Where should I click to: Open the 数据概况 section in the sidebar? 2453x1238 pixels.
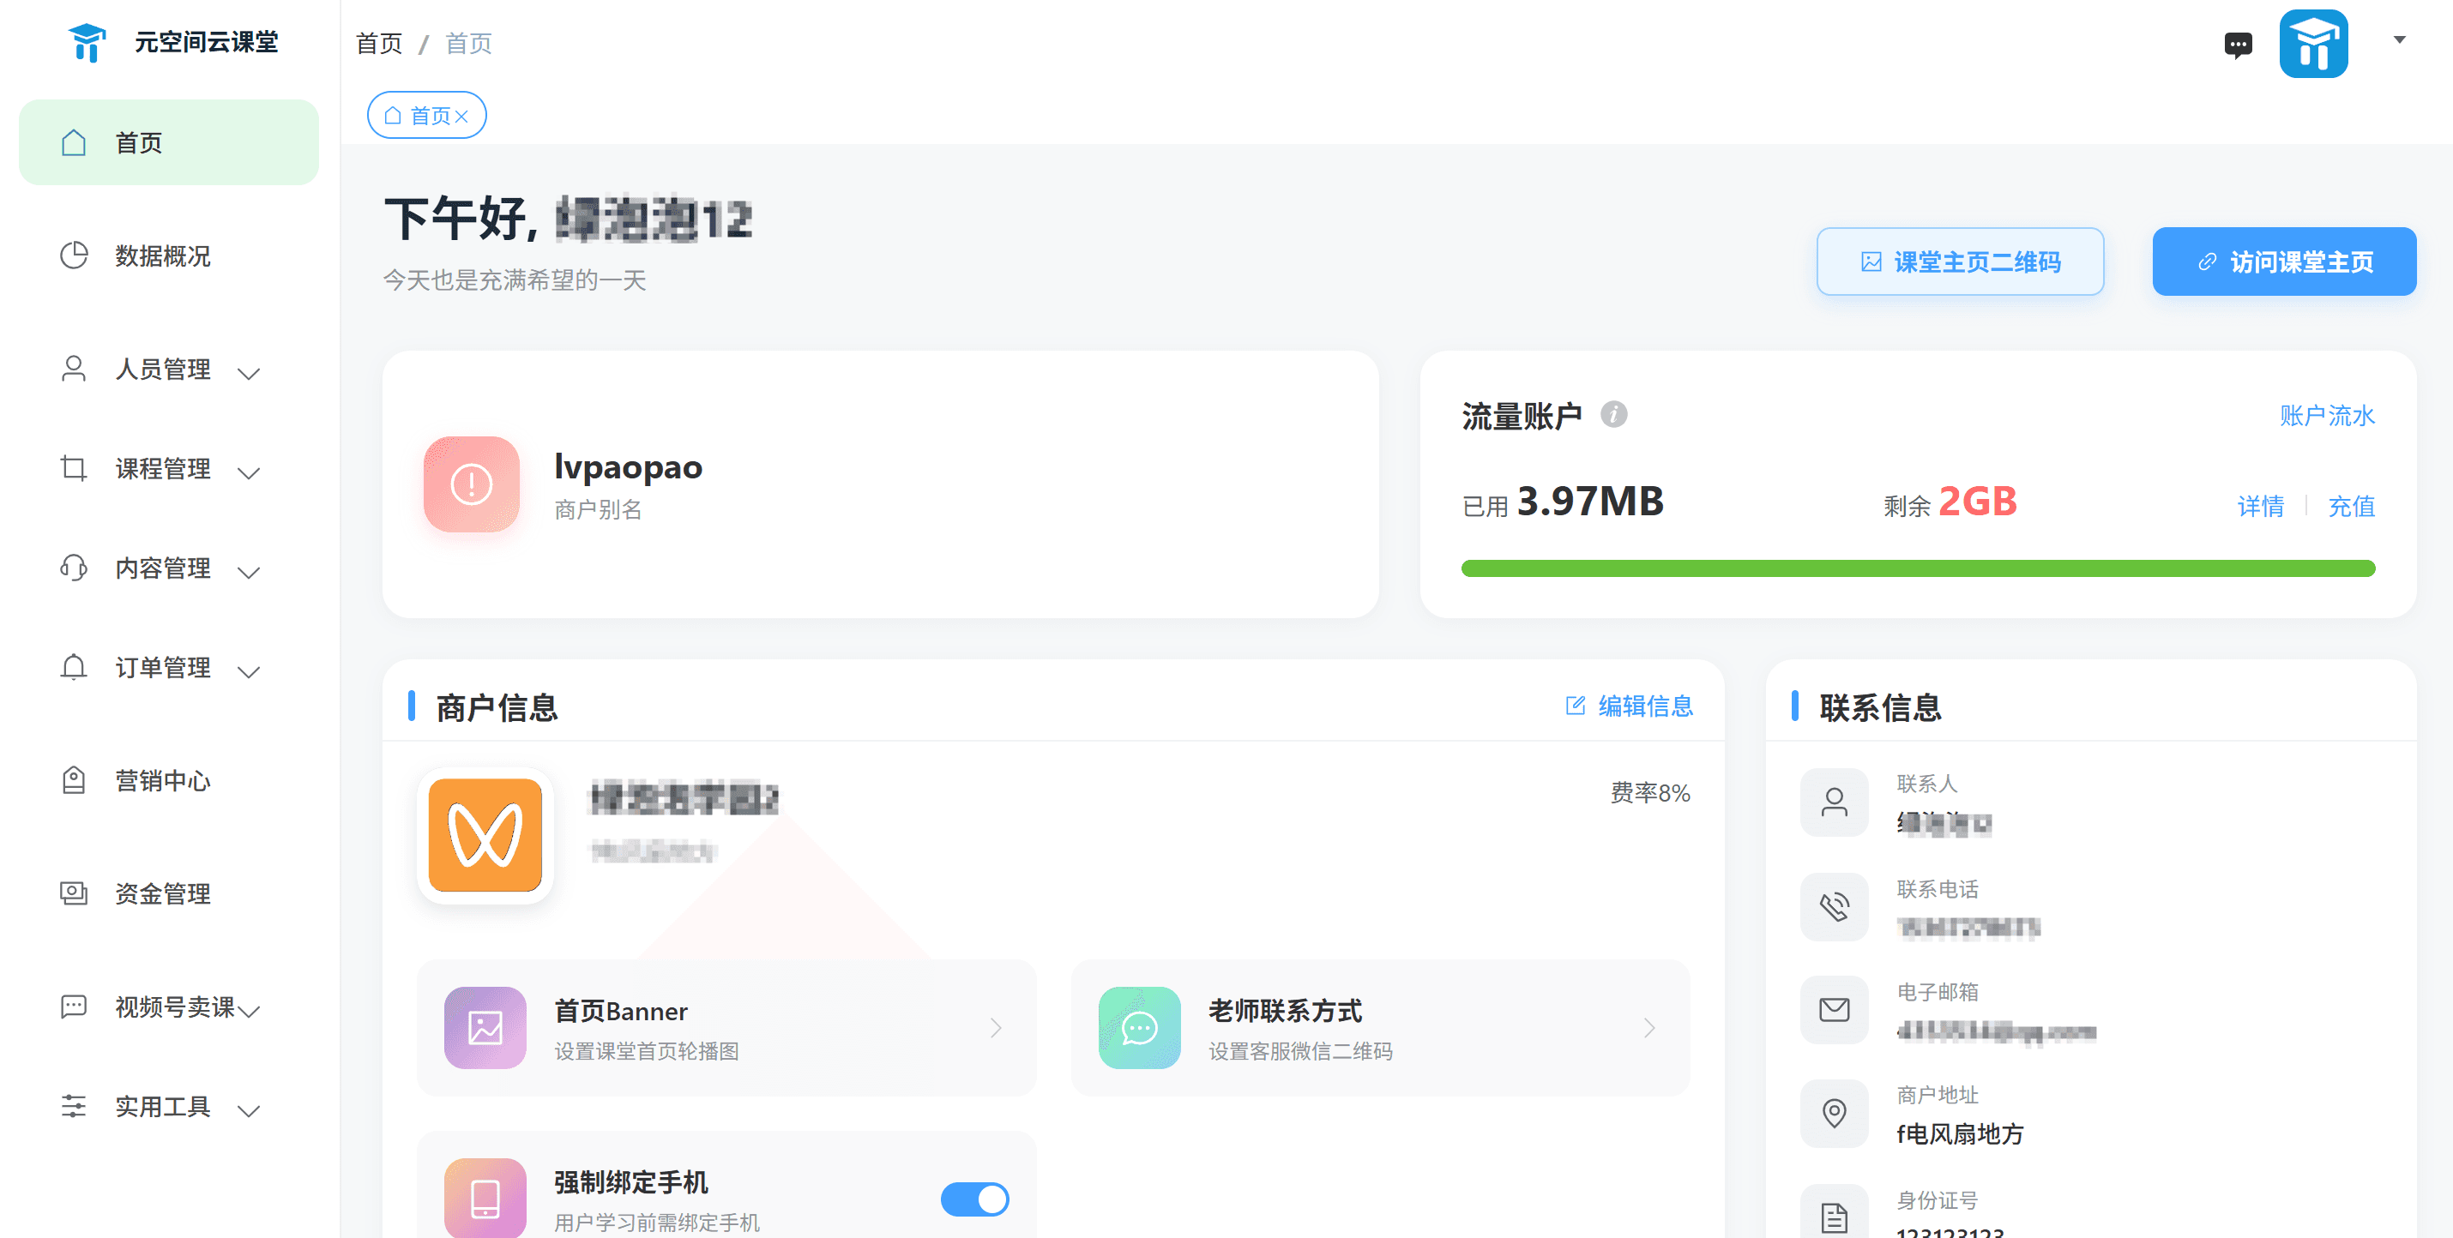tap(163, 256)
